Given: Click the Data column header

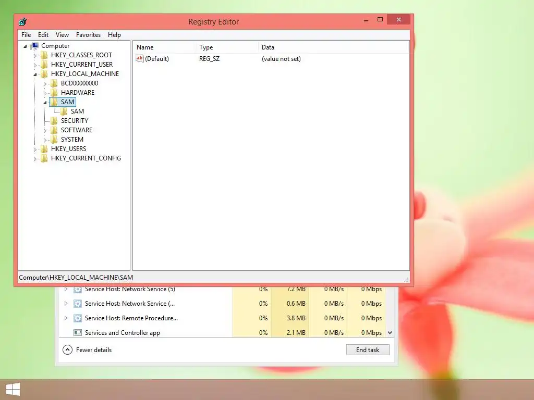Looking at the screenshot, I should pos(333,47).
